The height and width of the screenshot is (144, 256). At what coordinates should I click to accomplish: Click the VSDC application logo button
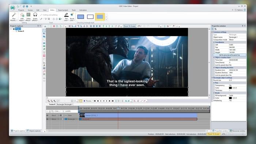[x=12, y=8]
